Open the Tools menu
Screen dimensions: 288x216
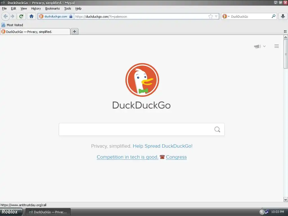point(67,8)
